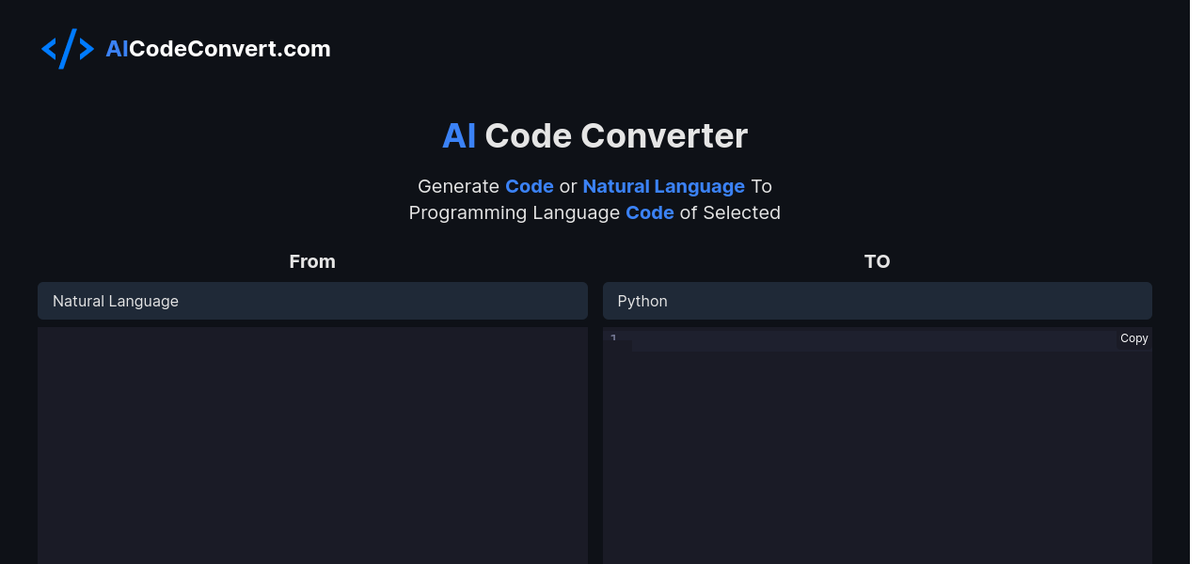This screenshot has width=1204, height=564.
Task: Open the AICodeConvert.com home link
Action: 217,49
